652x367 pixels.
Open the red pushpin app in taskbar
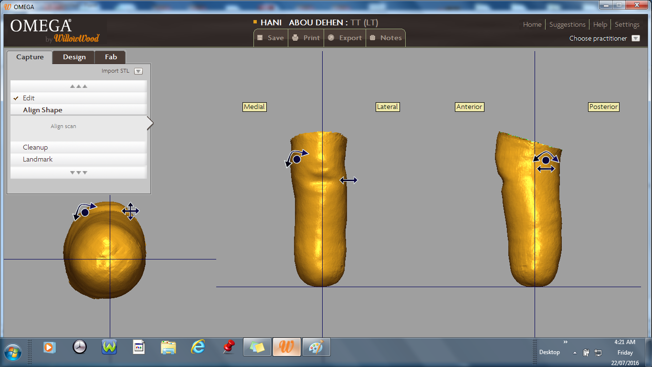click(x=229, y=347)
